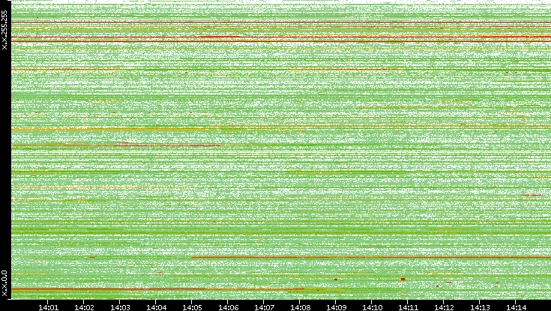Click the red marker near 14:09
This screenshot has width=551, height=311.
pos(336,280)
